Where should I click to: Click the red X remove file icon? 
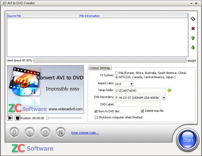(193, 28)
